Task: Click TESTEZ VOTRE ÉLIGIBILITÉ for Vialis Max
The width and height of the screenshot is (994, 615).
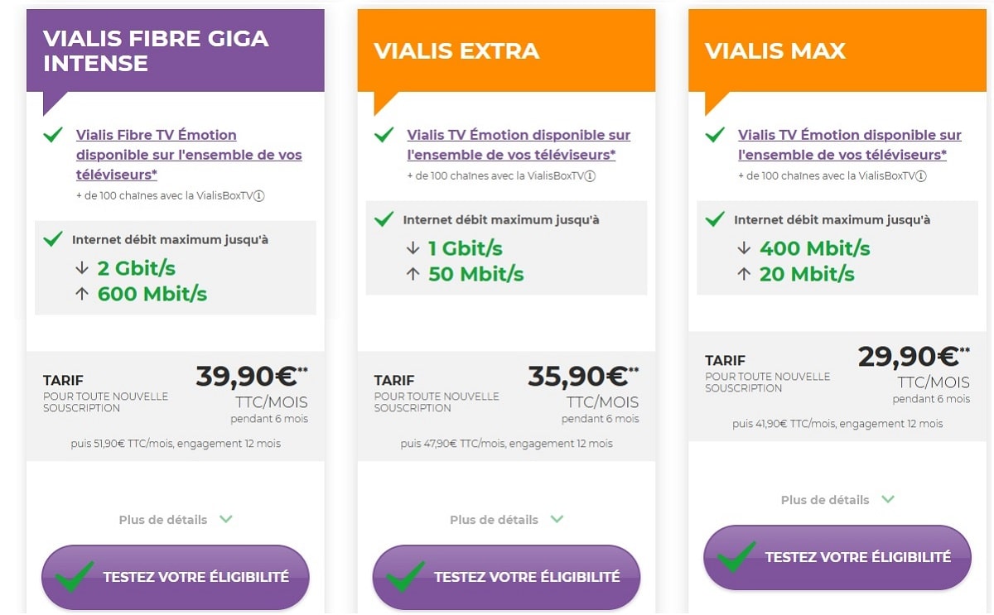Action: pos(837,557)
